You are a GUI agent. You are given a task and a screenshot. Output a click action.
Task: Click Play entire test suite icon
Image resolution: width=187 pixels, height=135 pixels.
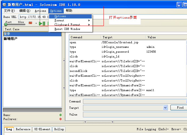[x=42, y=24]
